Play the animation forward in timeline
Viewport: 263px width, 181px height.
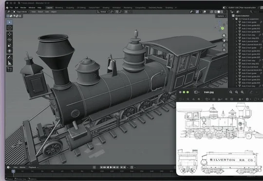pyautogui.click(x=111, y=167)
